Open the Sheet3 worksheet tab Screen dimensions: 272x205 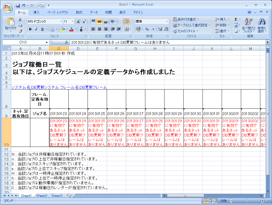click(57, 196)
